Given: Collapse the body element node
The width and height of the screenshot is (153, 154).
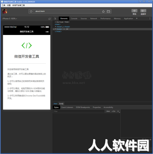Looking at the screenshot, I should pos(56,29).
